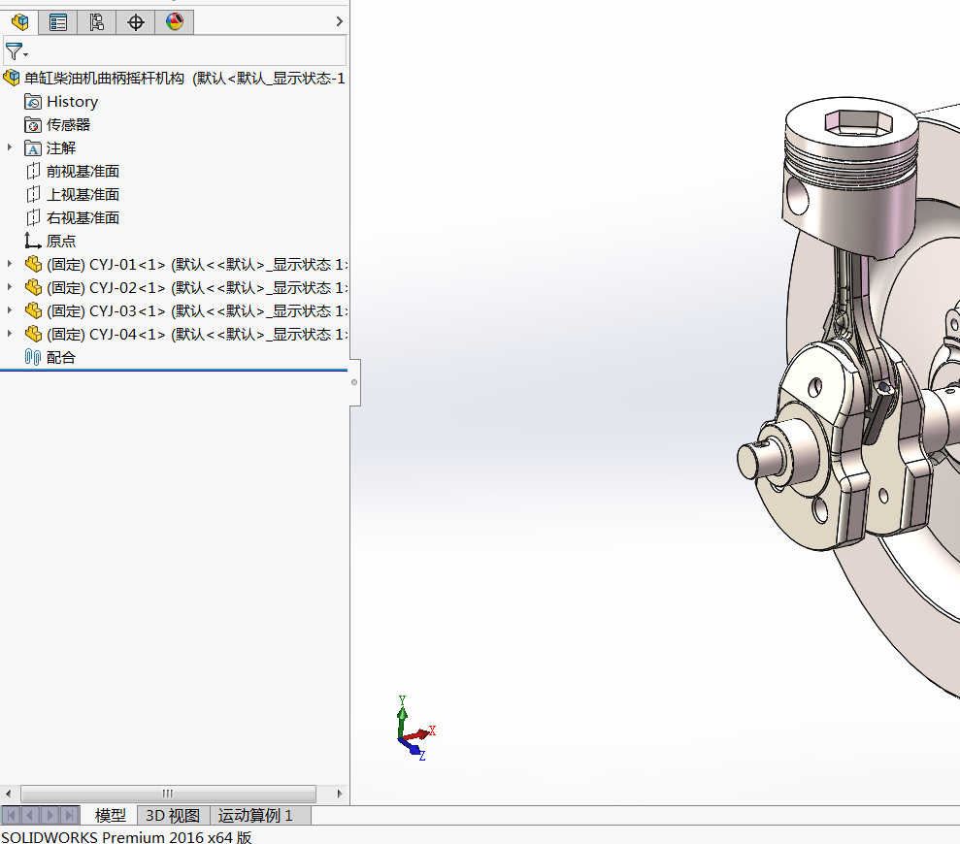Open the DisplayManager color sphere tab
This screenshot has height=844, width=960.
tap(175, 22)
